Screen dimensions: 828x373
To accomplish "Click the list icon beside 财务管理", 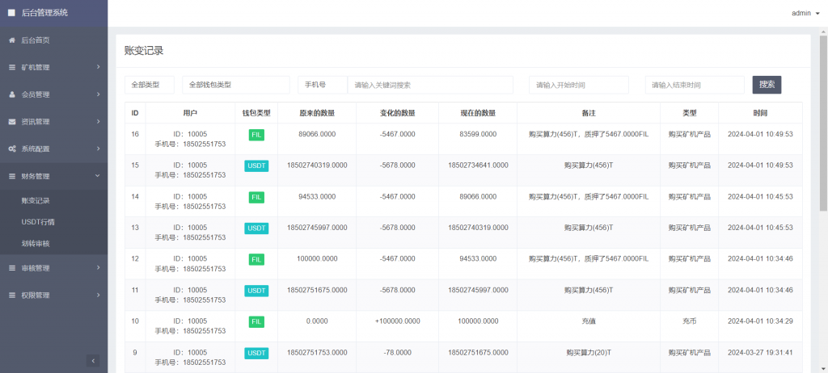I will pos(11,176).
